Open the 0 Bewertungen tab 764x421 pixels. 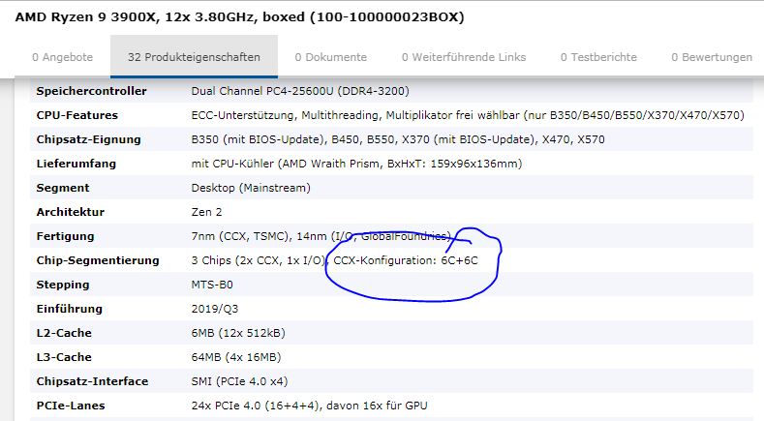coord(712,57)
